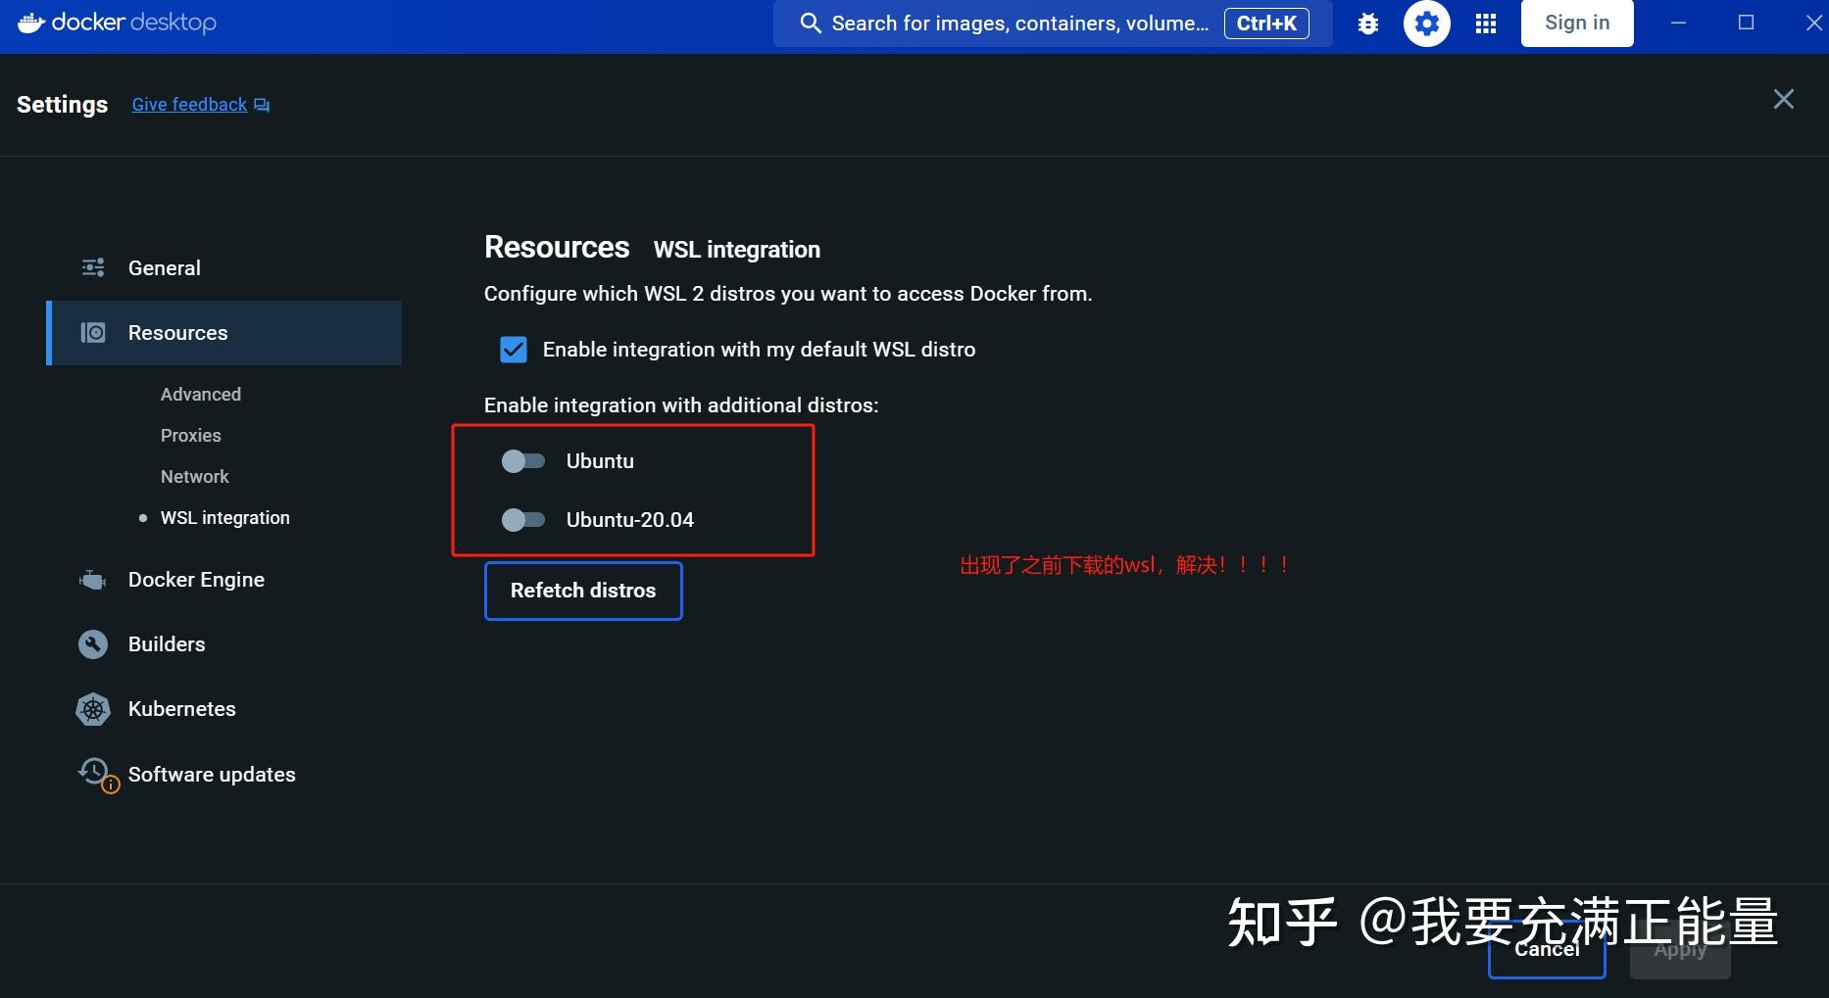Click the Kubernetes wheel icon
Viewport: 1829px width, 998px height.
click(93, 709)
